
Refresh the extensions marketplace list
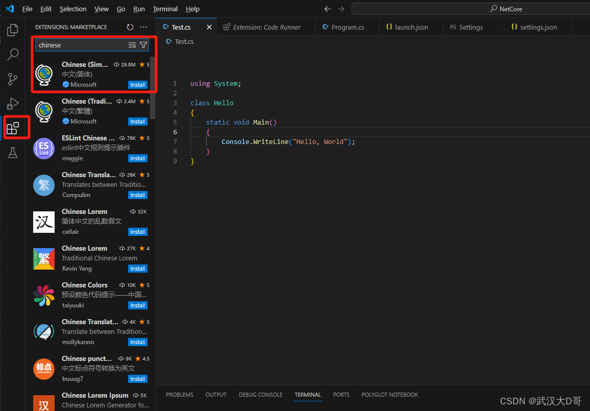130,27
